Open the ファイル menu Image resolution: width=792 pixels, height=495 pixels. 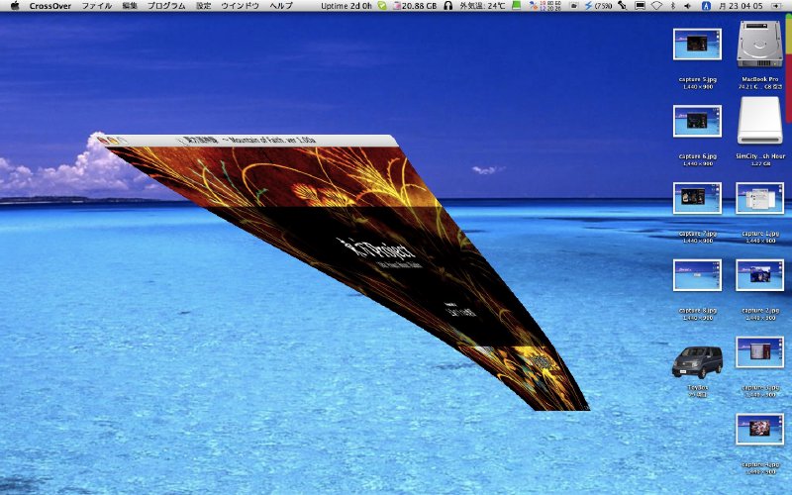[x=96, y=6]
